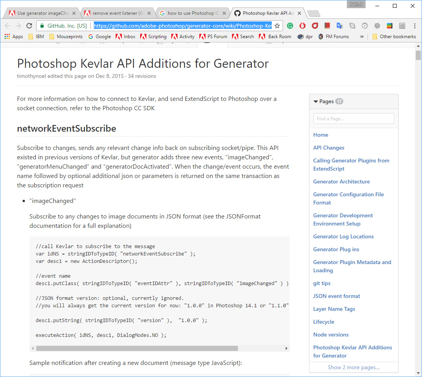
Task: Visit timothynoel's profile link
Action: coord(27,76)
